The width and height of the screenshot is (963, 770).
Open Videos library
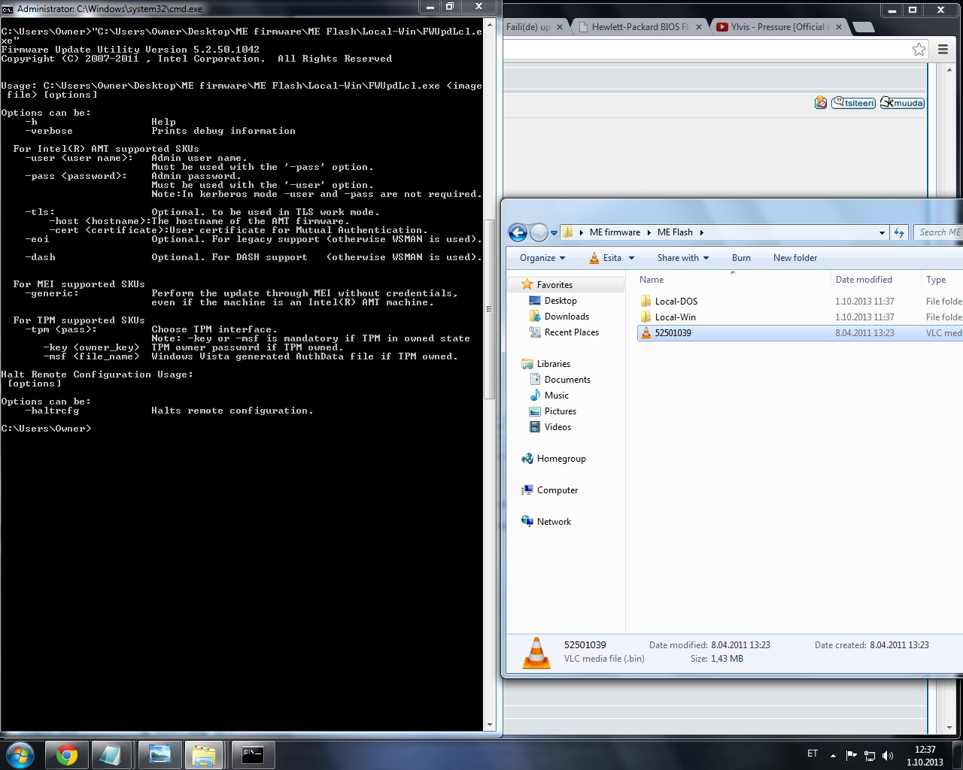[x=557, y=427]
